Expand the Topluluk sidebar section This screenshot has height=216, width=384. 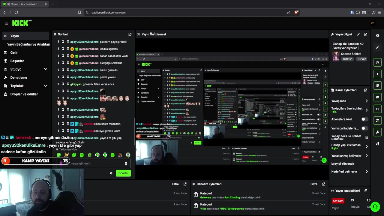click(46, 86)
